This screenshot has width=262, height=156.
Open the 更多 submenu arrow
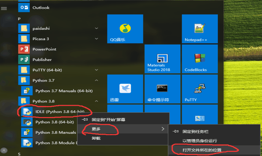tap(163, 129)
